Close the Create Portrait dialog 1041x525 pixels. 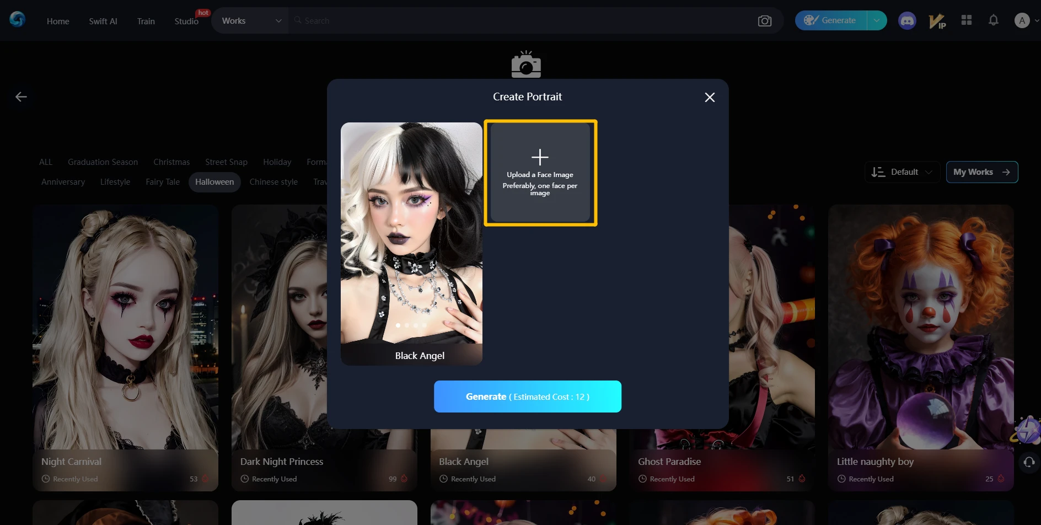click(x=710, y=97)
